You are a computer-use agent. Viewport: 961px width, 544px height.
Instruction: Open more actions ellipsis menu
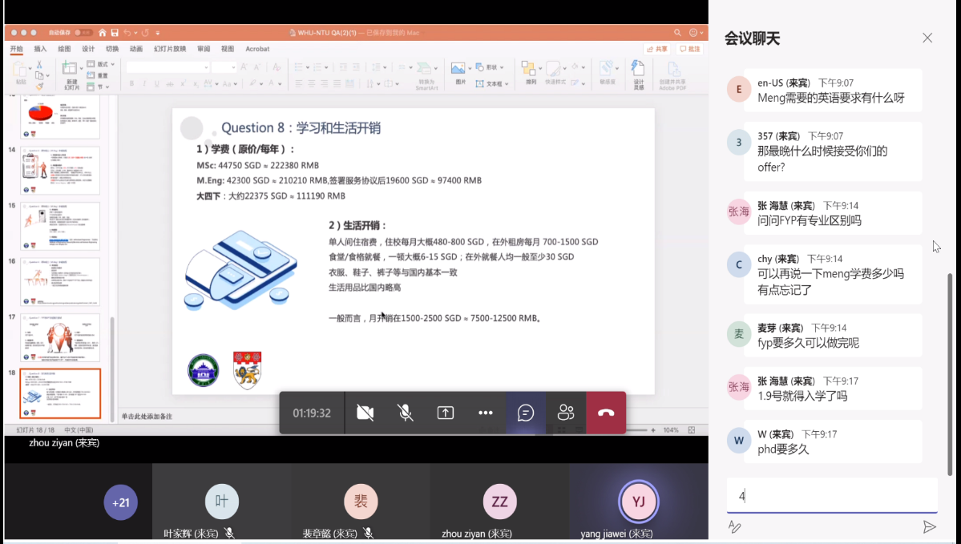(486, 413)
